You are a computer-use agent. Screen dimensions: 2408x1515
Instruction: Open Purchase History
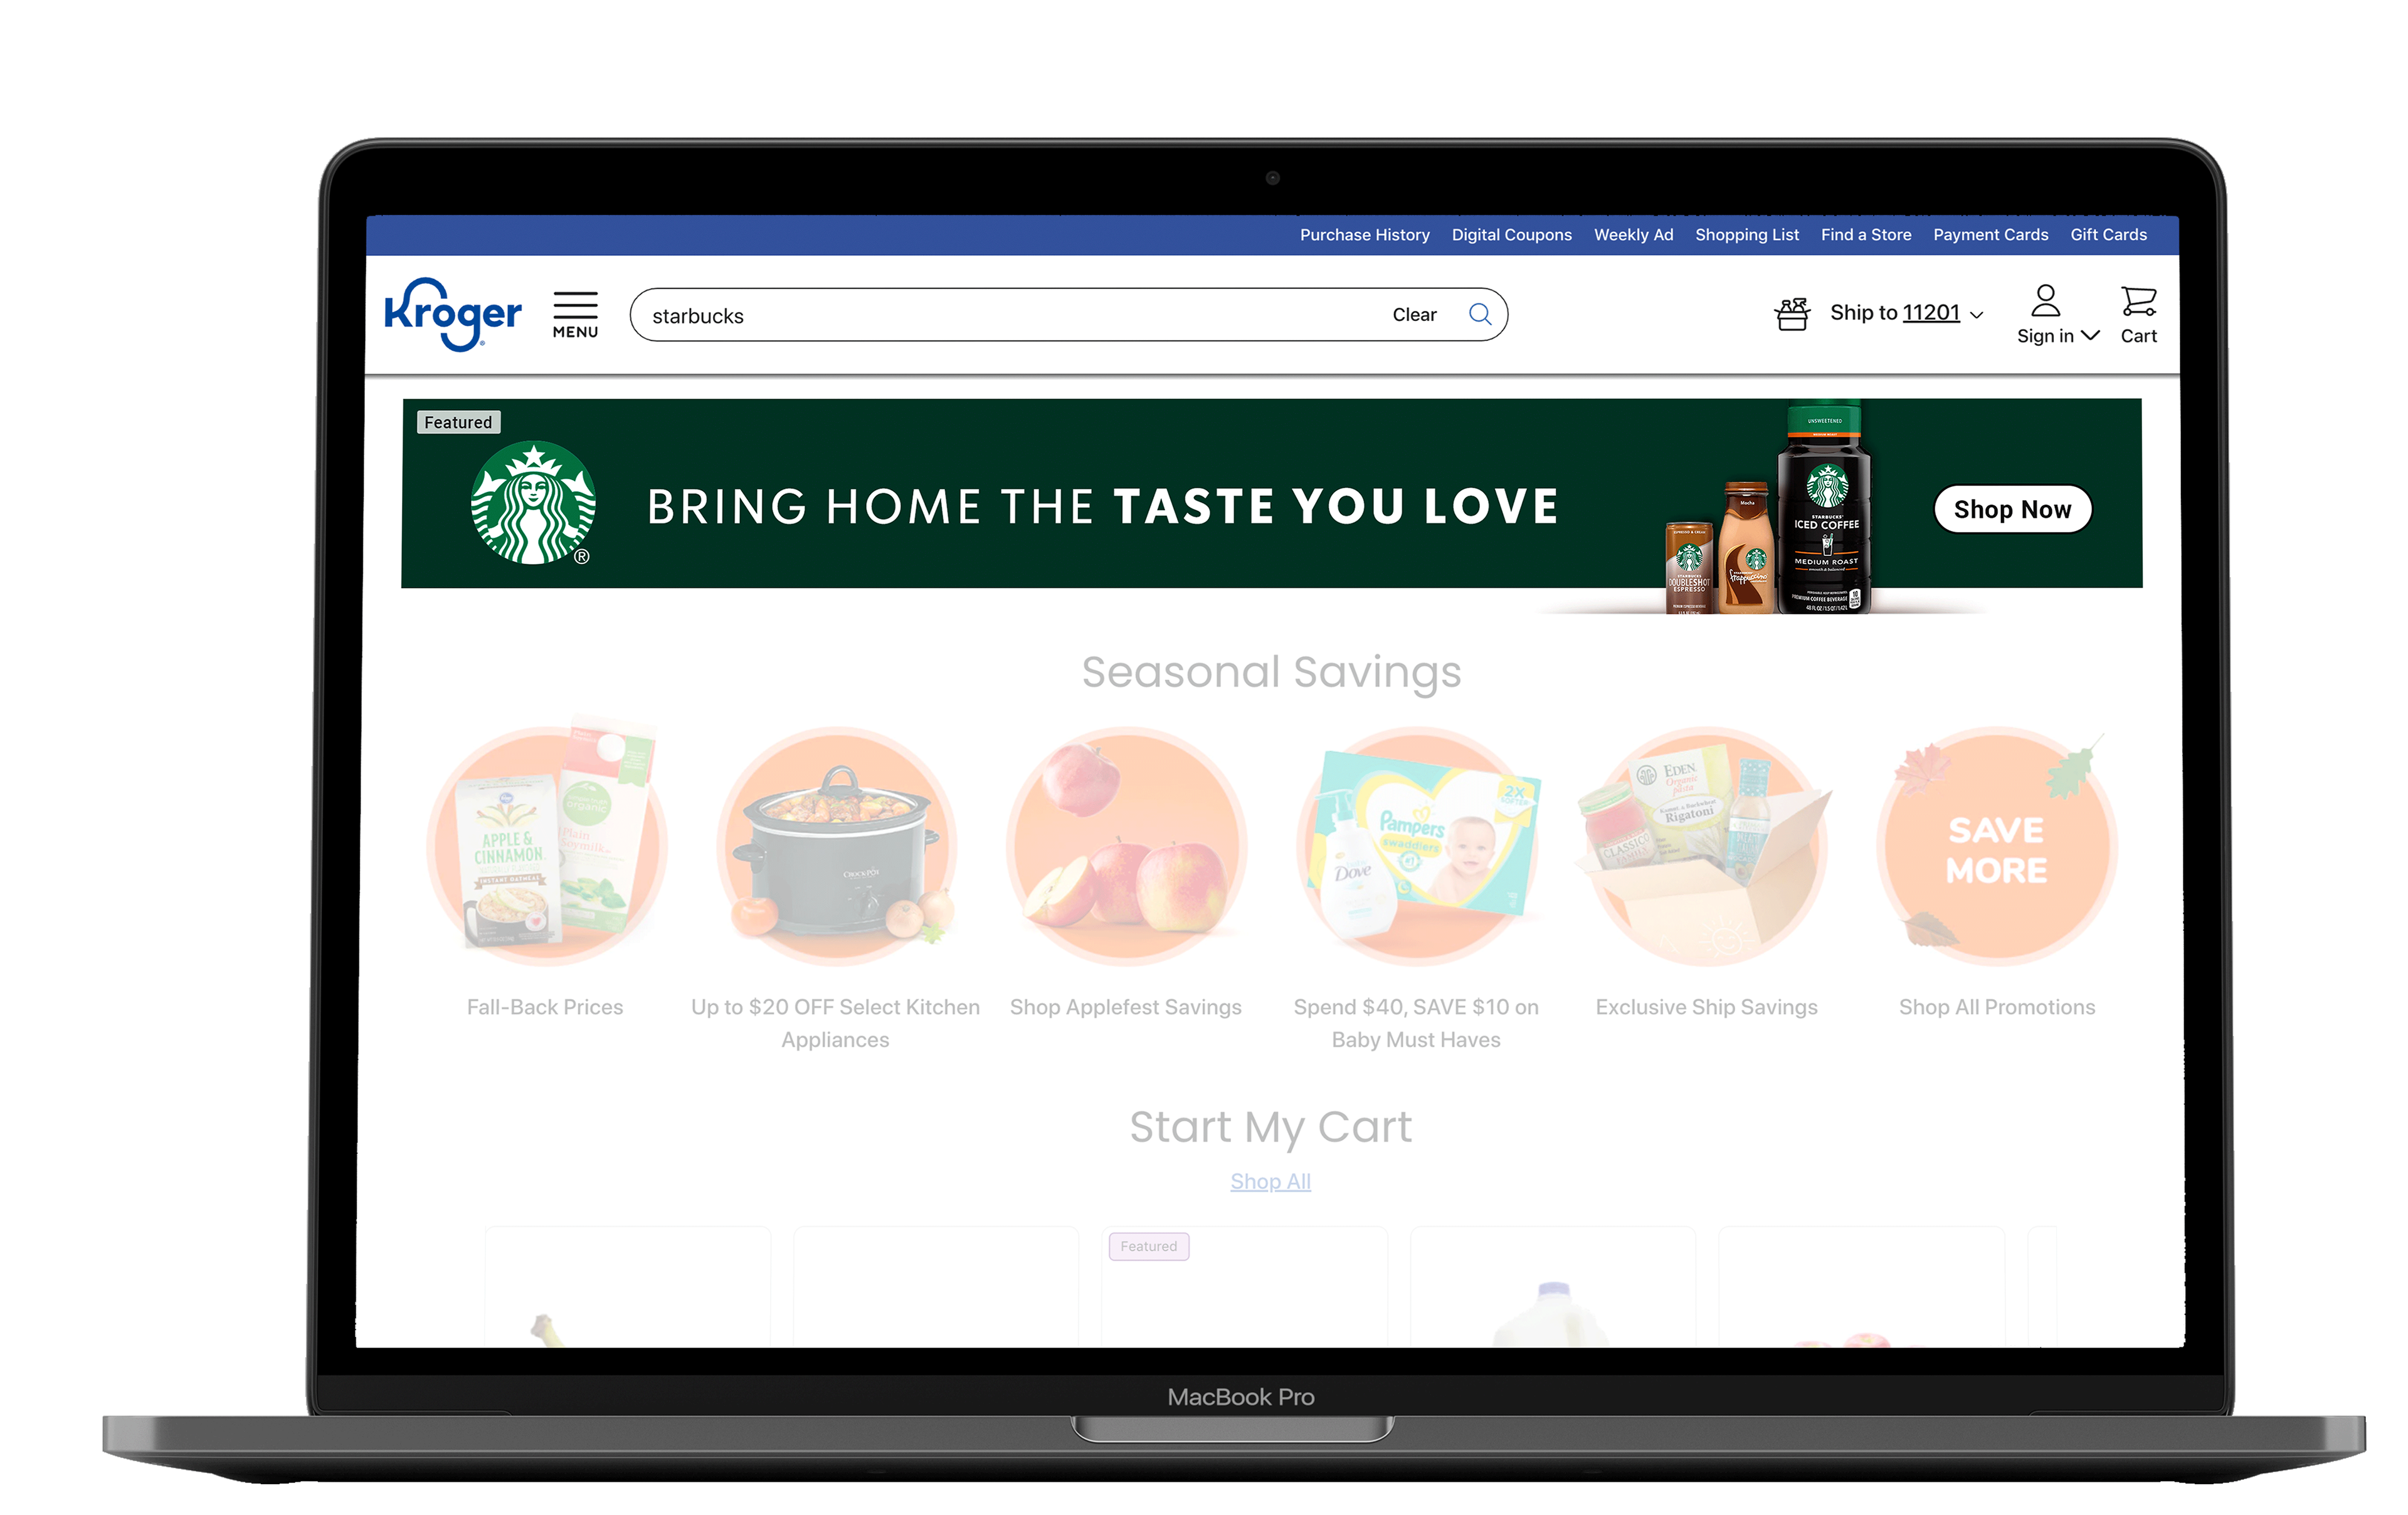tap(1364, 235)
